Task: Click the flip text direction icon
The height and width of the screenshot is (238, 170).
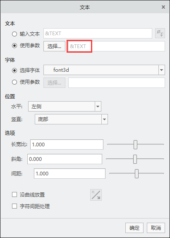Action: point(96,195)
